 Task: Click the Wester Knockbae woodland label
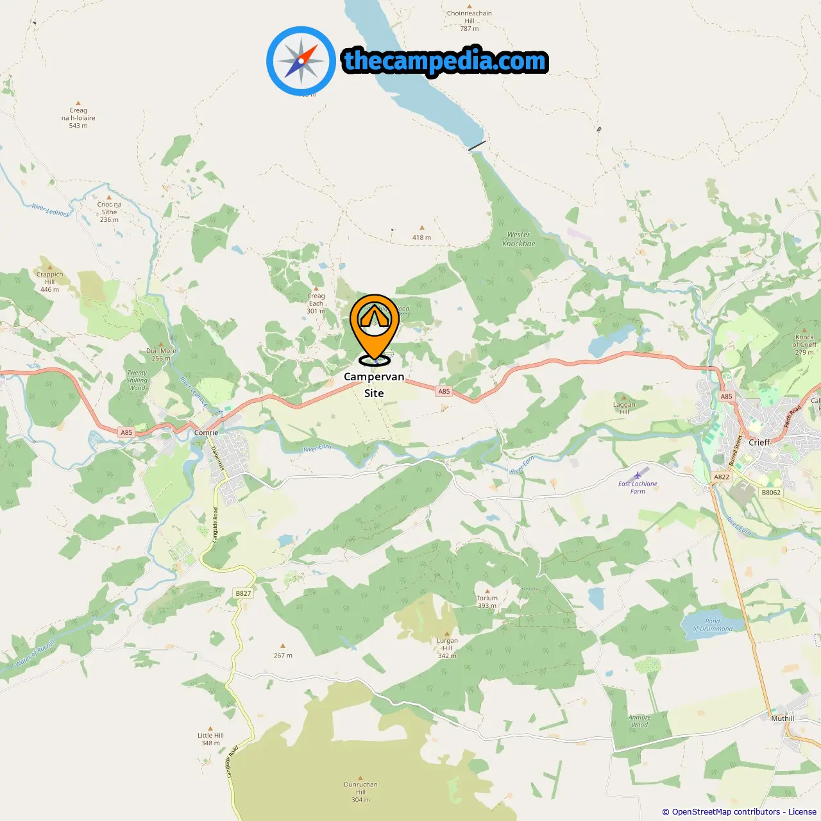(518, 239)
